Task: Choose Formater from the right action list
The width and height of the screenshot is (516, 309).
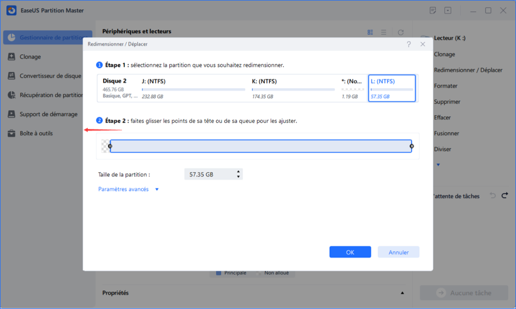Action: [445, 86]
